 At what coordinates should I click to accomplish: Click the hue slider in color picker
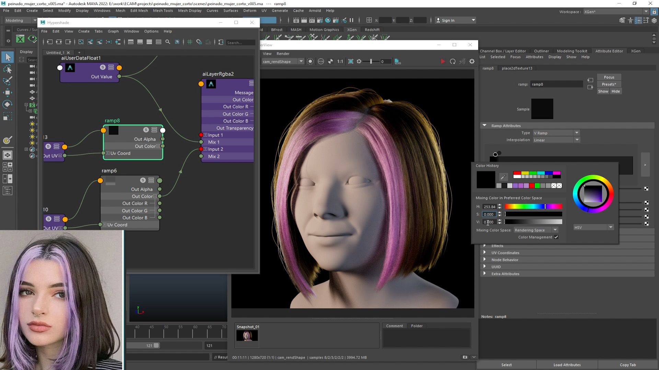[533, 207]
